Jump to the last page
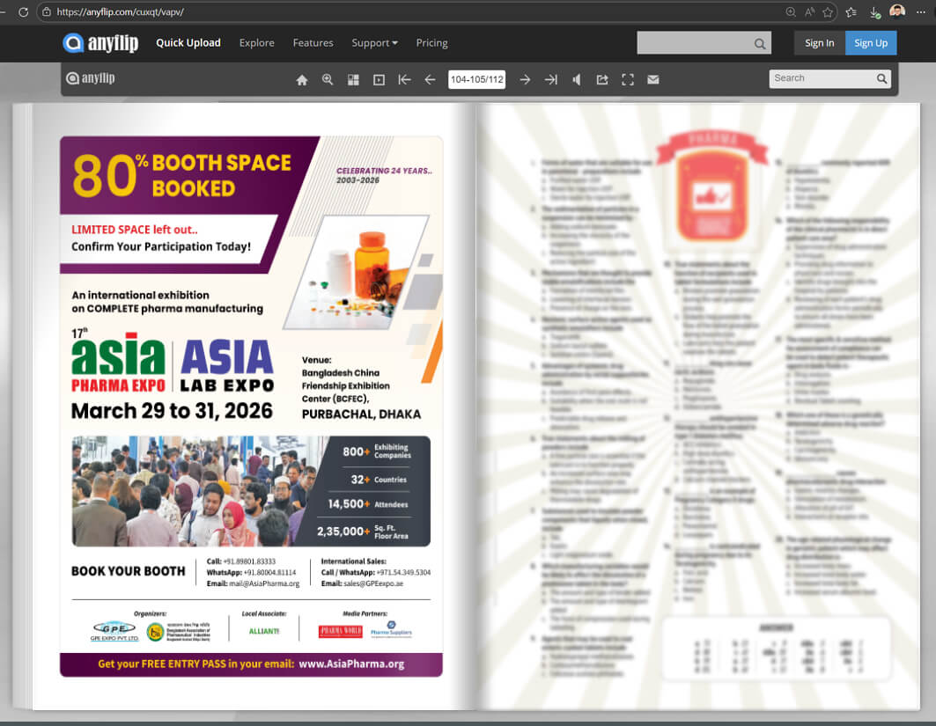 (x=550, y=80)
